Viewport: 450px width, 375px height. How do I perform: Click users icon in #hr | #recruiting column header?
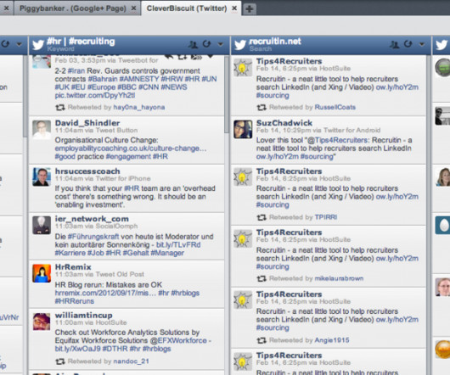[x=193, y=44]
